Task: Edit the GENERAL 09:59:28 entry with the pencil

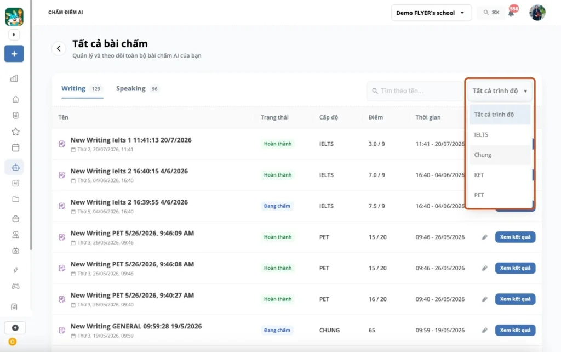Action: tap(484, 330)
